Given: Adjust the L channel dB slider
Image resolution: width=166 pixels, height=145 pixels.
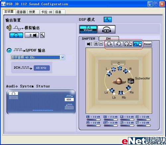Looking at the screenshot, I should coord(94,120).
